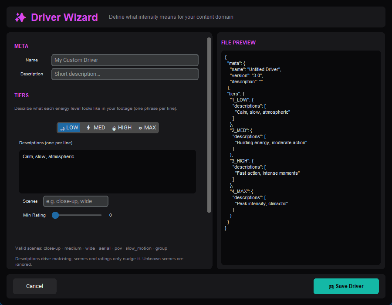The height and width of the screenshot is (305, 392).
Task: Click the sparkle icon beside Driver Wizard
Action: tap(20, 17)
